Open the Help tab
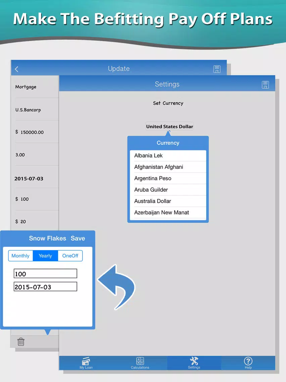 coord(248,363)
